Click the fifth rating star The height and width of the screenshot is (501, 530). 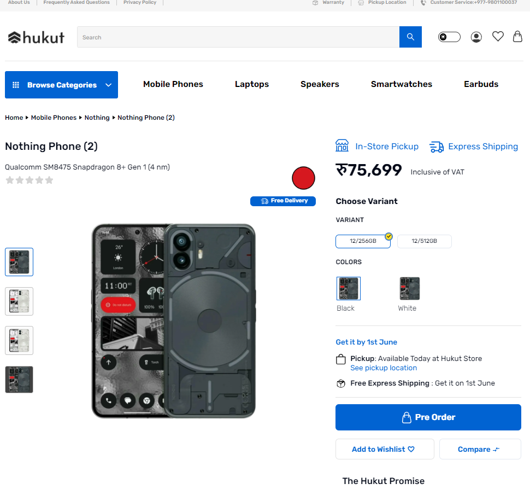[49, 180]
